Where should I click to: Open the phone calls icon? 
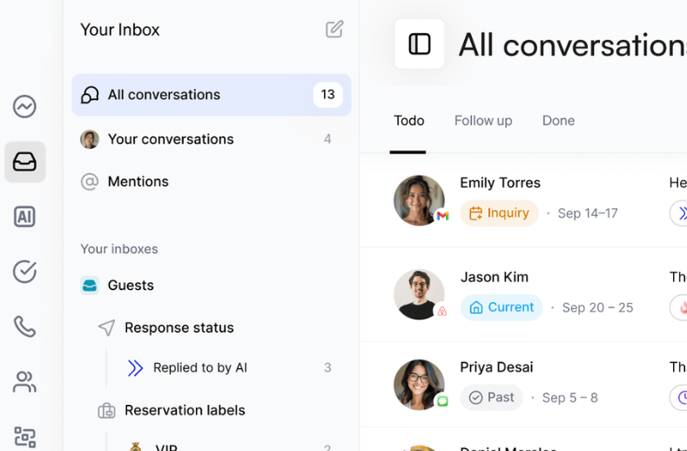24,326
